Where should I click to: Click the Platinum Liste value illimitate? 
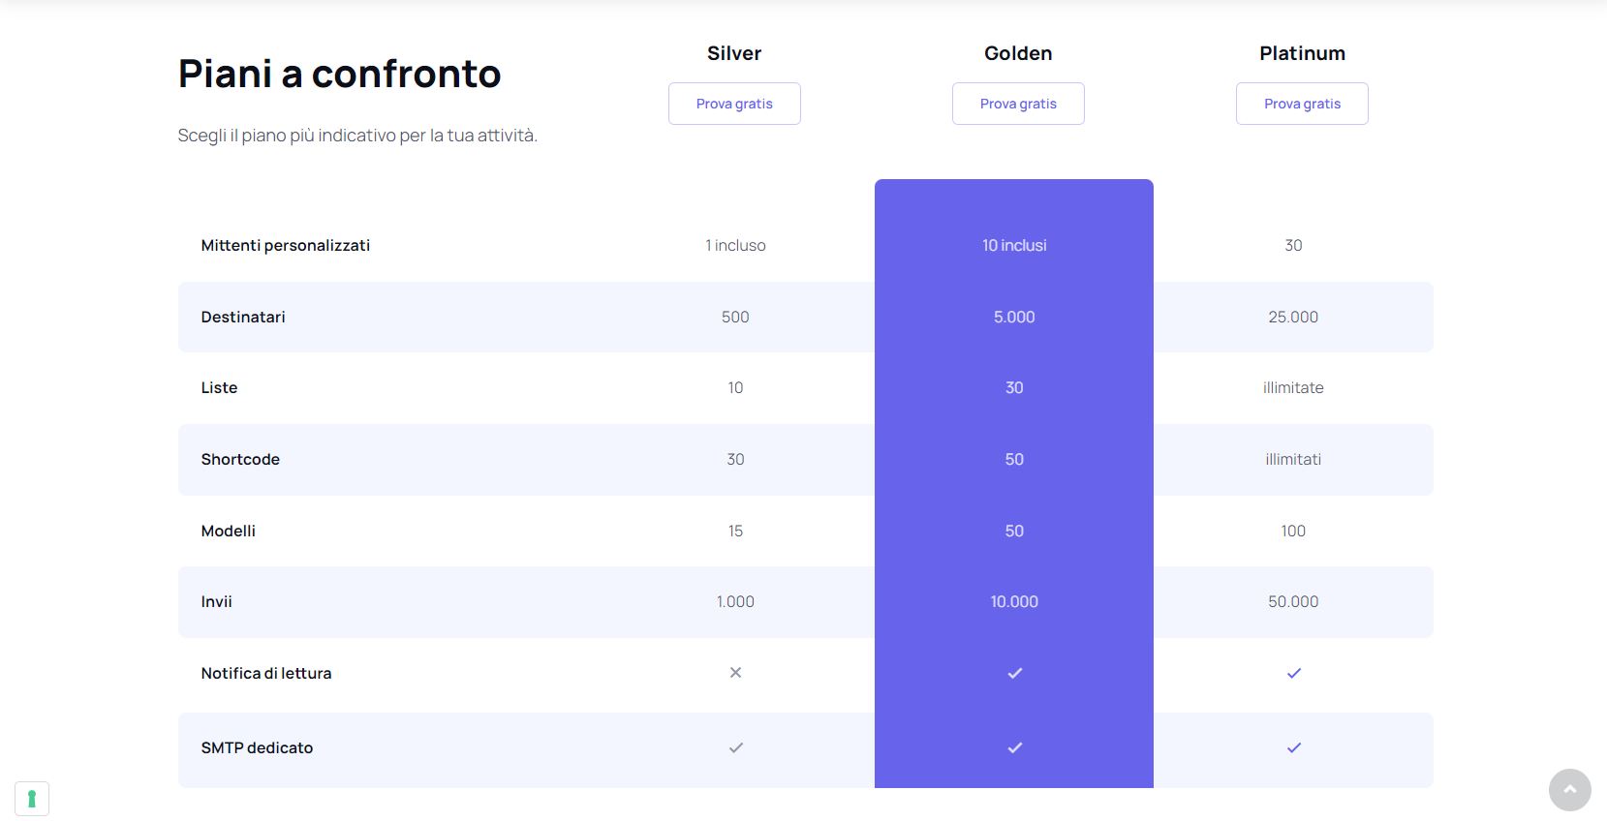(1293, 387)
